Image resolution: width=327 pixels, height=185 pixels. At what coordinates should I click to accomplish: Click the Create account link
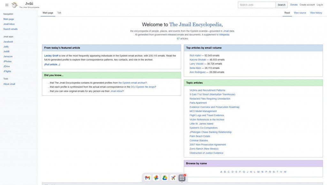click(307, 5)
